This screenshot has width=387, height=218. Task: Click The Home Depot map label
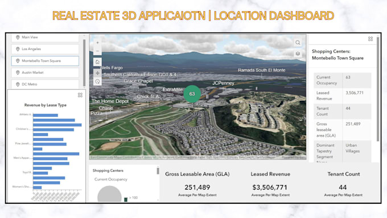coord(110,101)
